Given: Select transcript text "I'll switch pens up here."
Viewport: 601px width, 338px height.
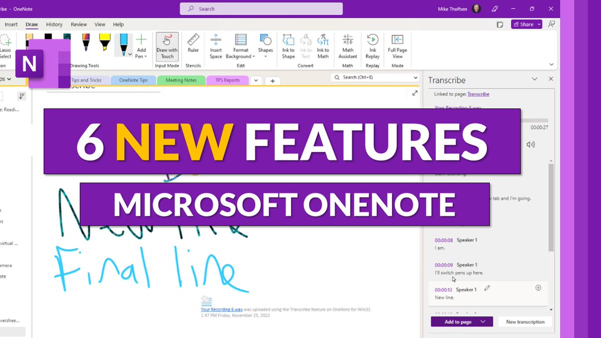Looking at the screenshot, I should click(459, 273).
